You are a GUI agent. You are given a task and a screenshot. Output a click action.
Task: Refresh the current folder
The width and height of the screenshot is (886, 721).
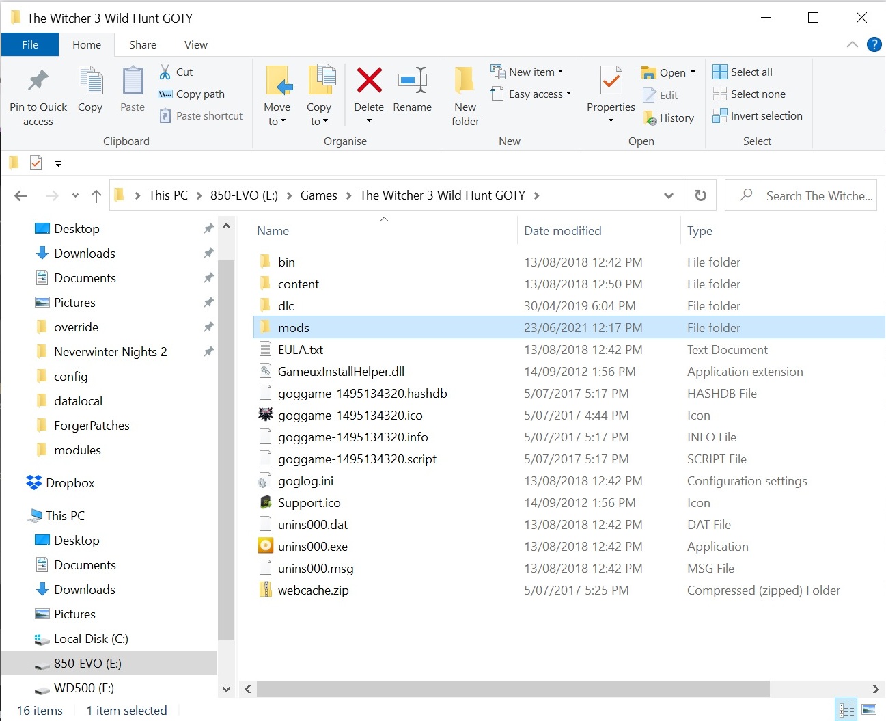700,195
